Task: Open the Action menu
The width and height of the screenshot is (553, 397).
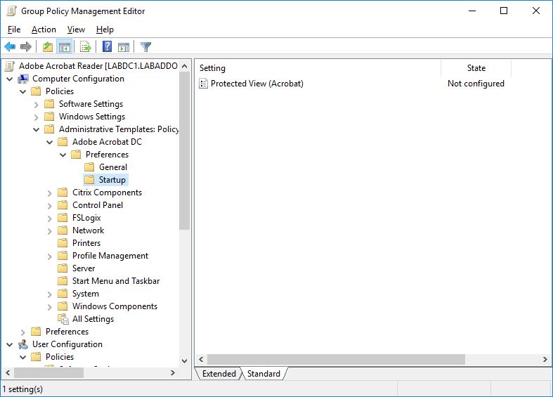Action: point(44,30)
